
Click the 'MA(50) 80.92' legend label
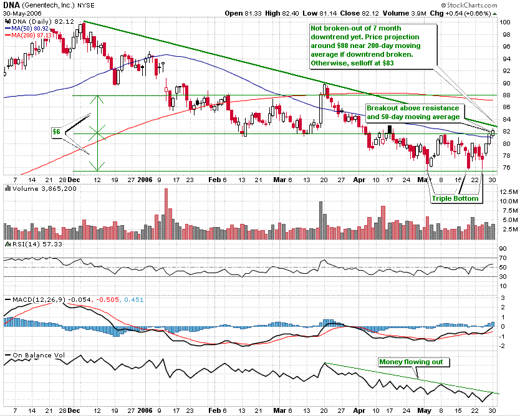point(30,29)
